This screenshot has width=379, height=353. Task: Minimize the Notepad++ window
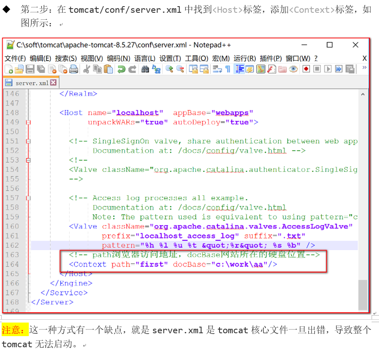[304, 45]
